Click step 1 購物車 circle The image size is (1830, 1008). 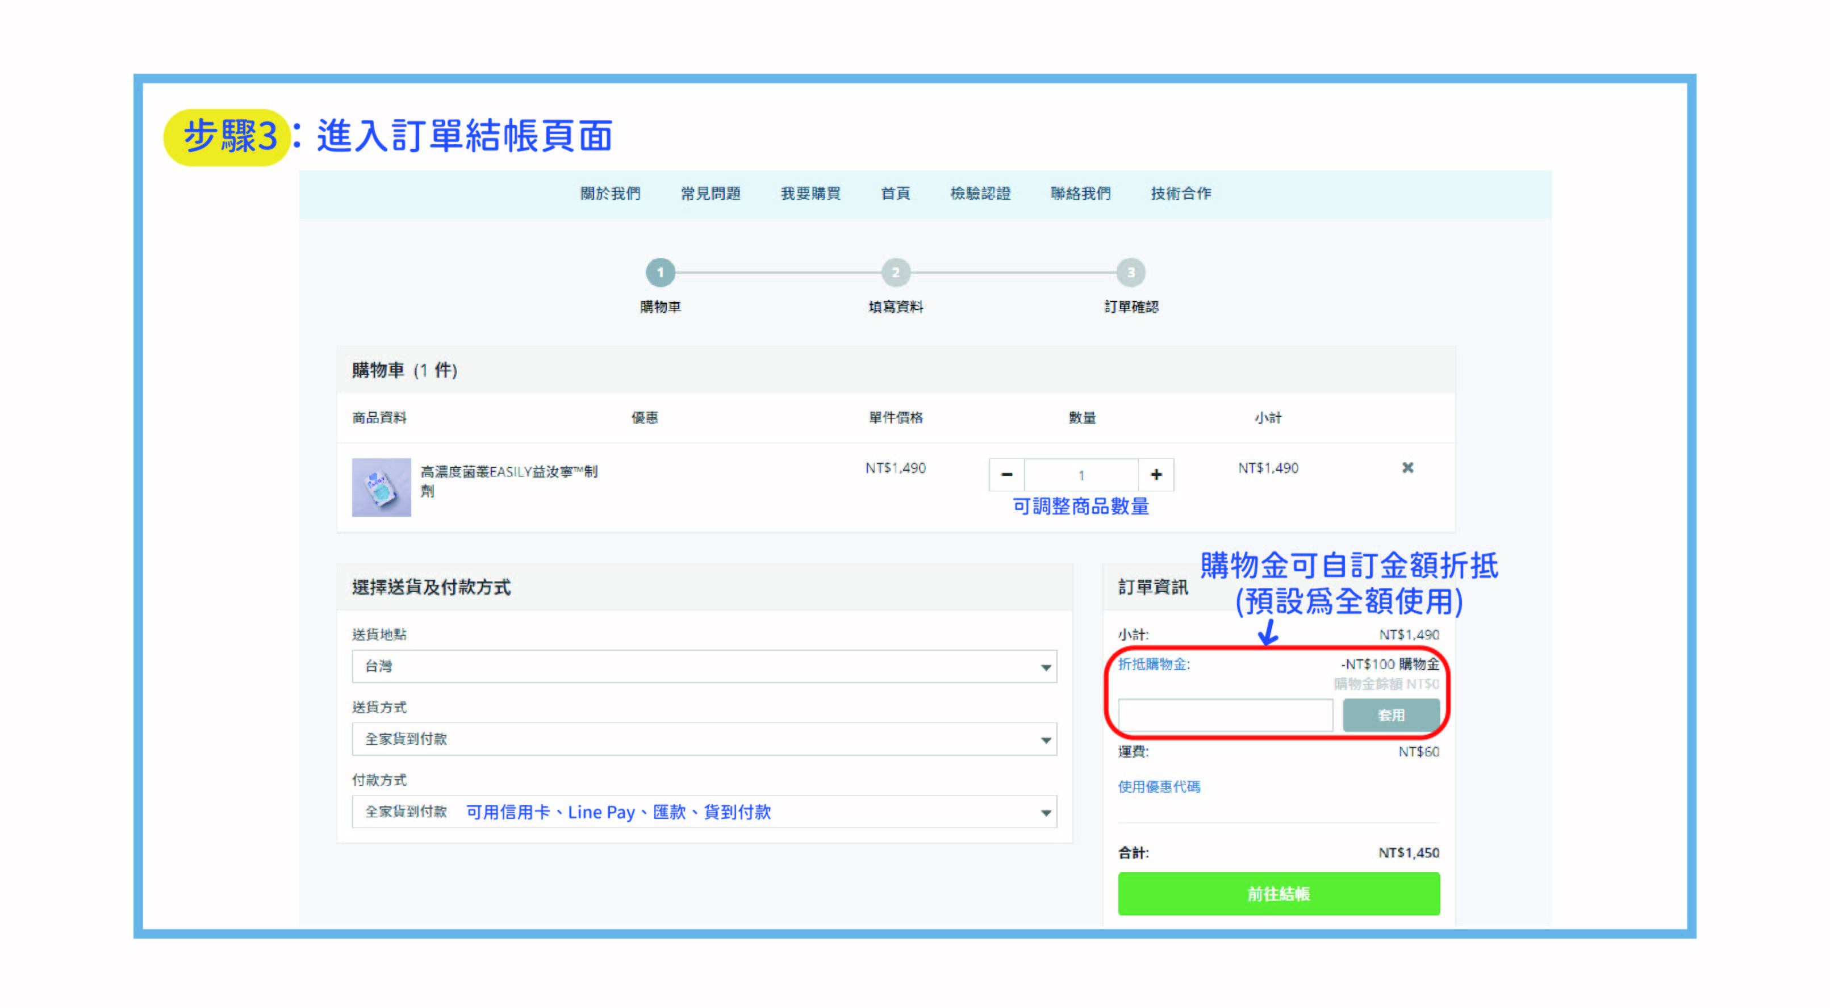660,272
